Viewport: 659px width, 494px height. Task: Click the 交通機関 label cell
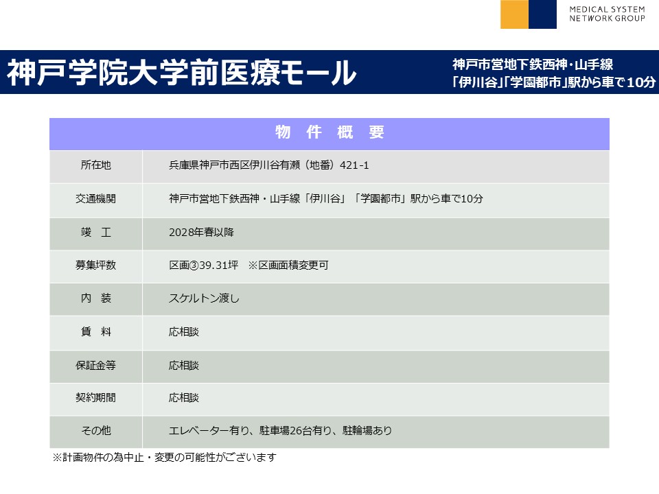pyautogui.click(x=96, y=200)
